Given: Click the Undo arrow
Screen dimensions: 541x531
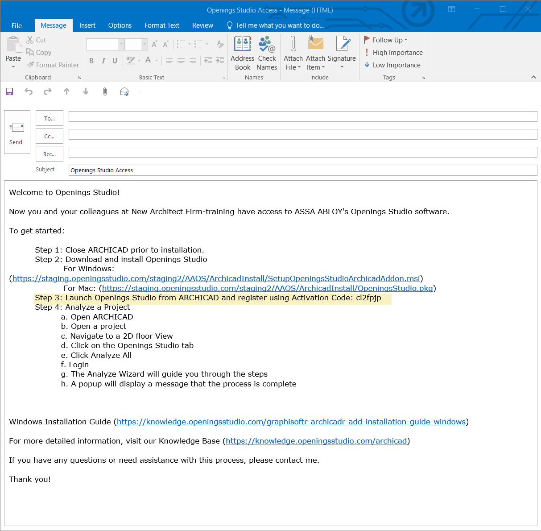Looking at the screenshot, I should pos(29,91).
